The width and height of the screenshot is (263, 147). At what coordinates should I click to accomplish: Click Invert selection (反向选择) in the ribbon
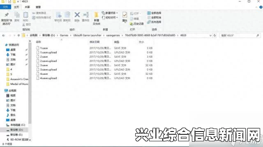tap(154, 22)
